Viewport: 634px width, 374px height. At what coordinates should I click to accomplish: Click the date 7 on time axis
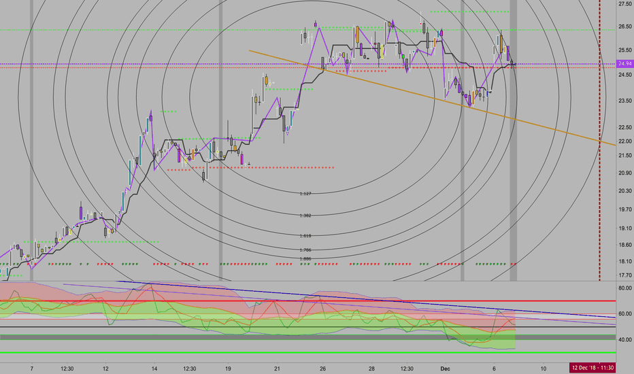(32, 369)
